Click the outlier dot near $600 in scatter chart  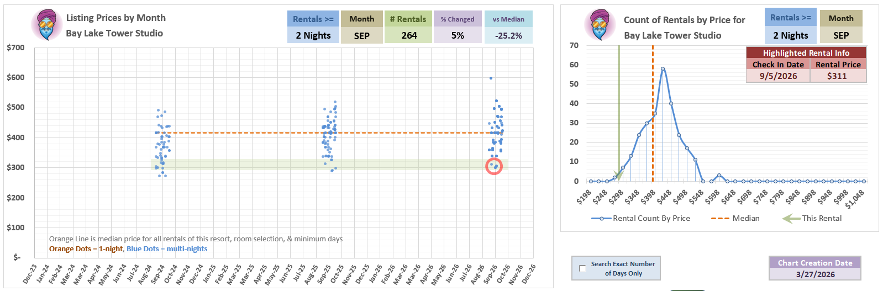(491, 78)
